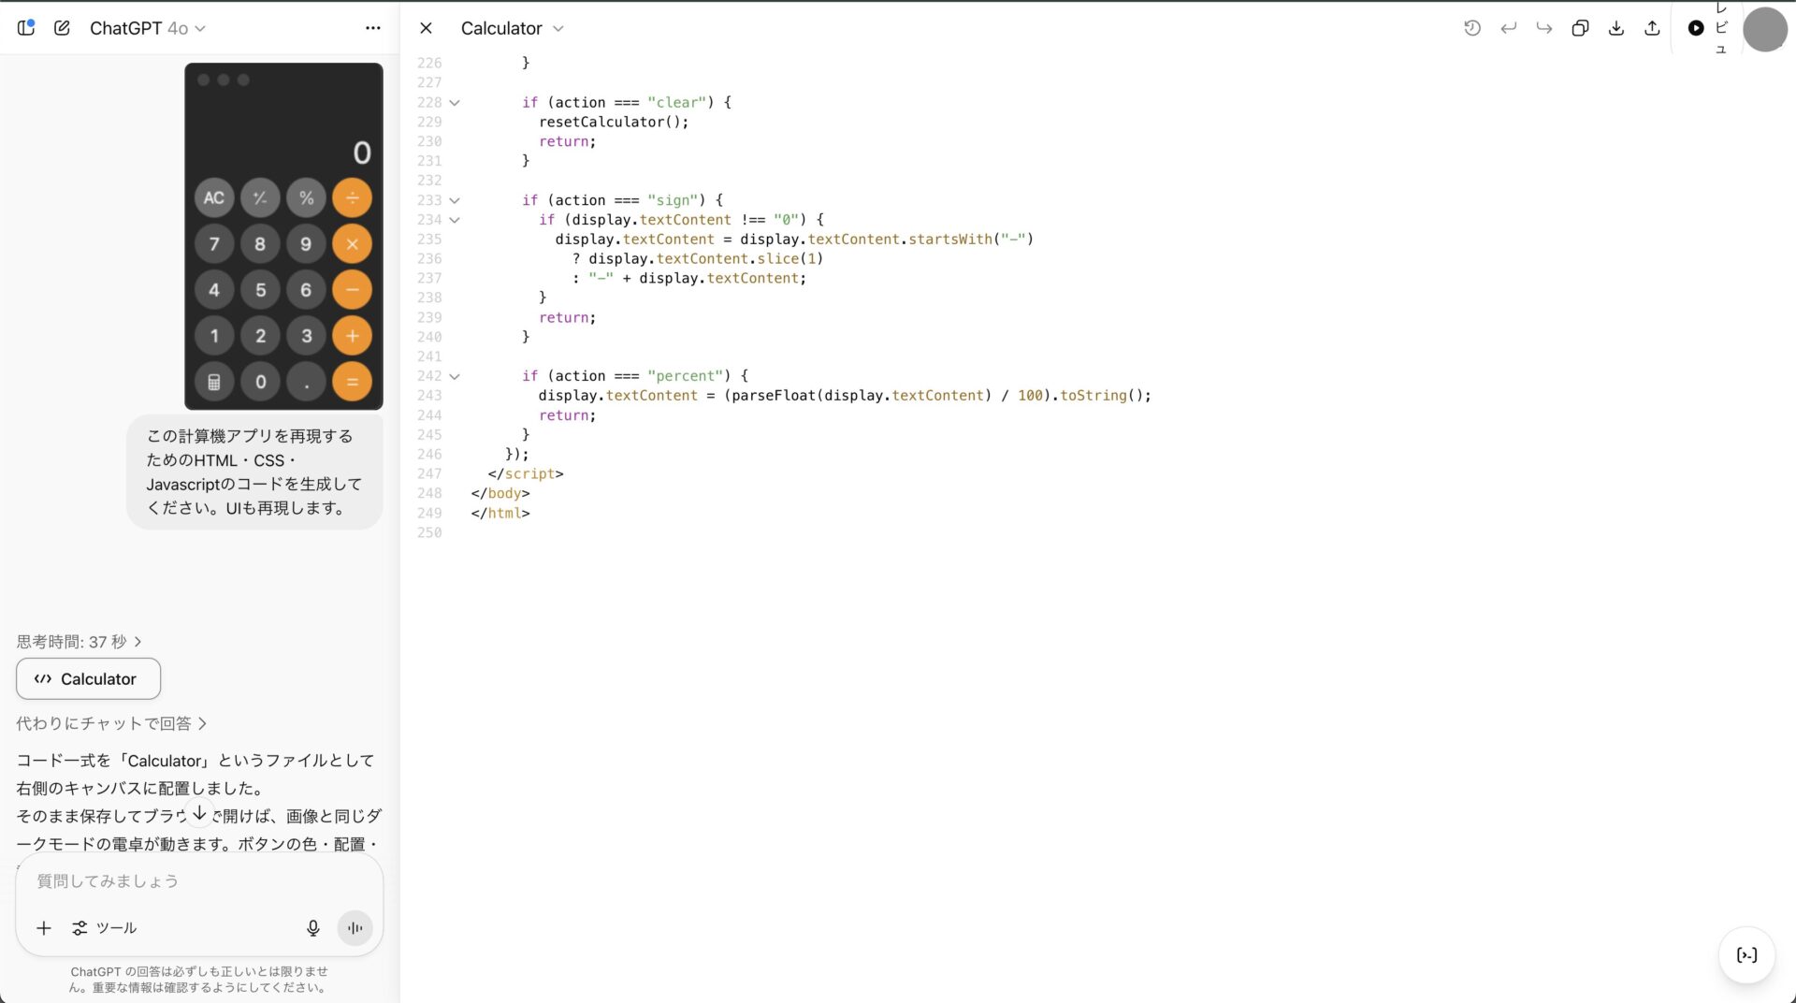Image resolution: width=1796 pixels, height=1003 pixels.
Task: Click the user prompt message bubble
Action: click(254, 472)
